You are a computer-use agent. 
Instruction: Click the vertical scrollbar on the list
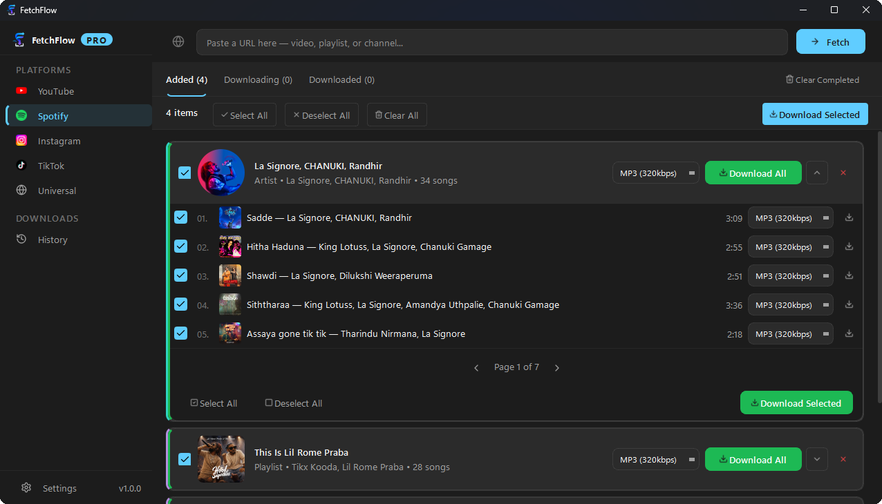click(879, 268)
